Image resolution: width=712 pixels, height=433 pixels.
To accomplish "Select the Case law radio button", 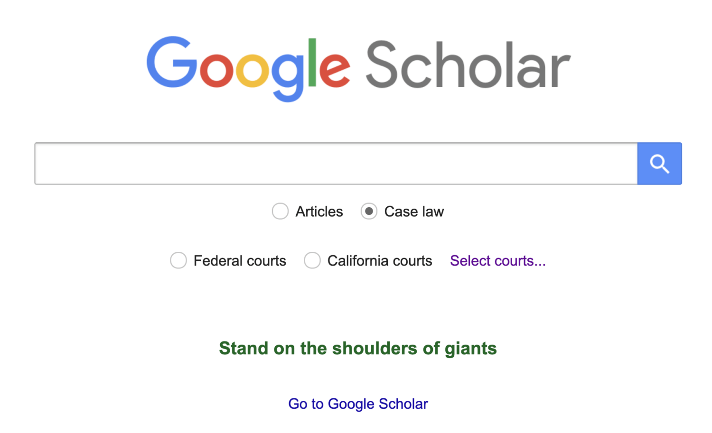I will point(369,211).
